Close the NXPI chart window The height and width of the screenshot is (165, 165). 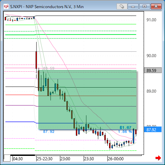pyautogui.click(x=156, y=6)
